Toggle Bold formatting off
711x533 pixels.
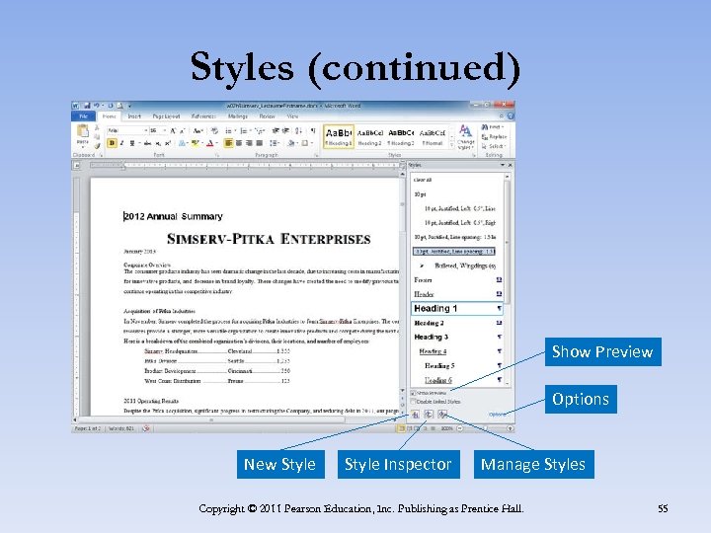point(112,143)
